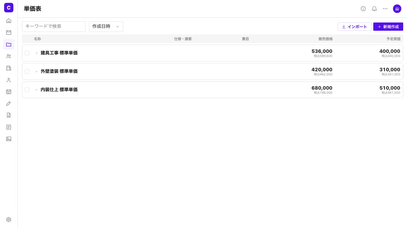
Task: Click the 内装仕上 標準単価 name text
Action: (x=59, y=90)
